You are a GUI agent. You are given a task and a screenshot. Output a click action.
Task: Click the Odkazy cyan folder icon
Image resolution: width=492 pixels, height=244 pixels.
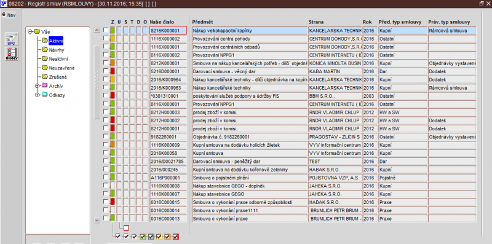(44, 95)
